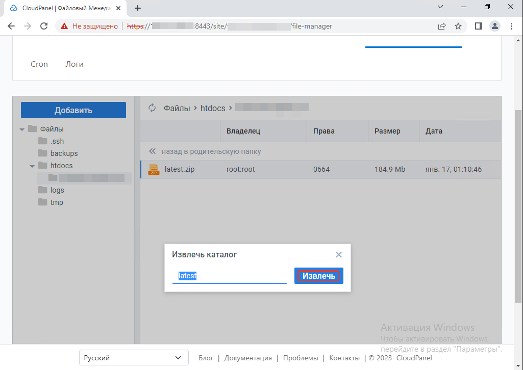Open the backups folder in tree
Image resolution: width=523 pixels, height=370 pixels.
click(x=63, y=153)
